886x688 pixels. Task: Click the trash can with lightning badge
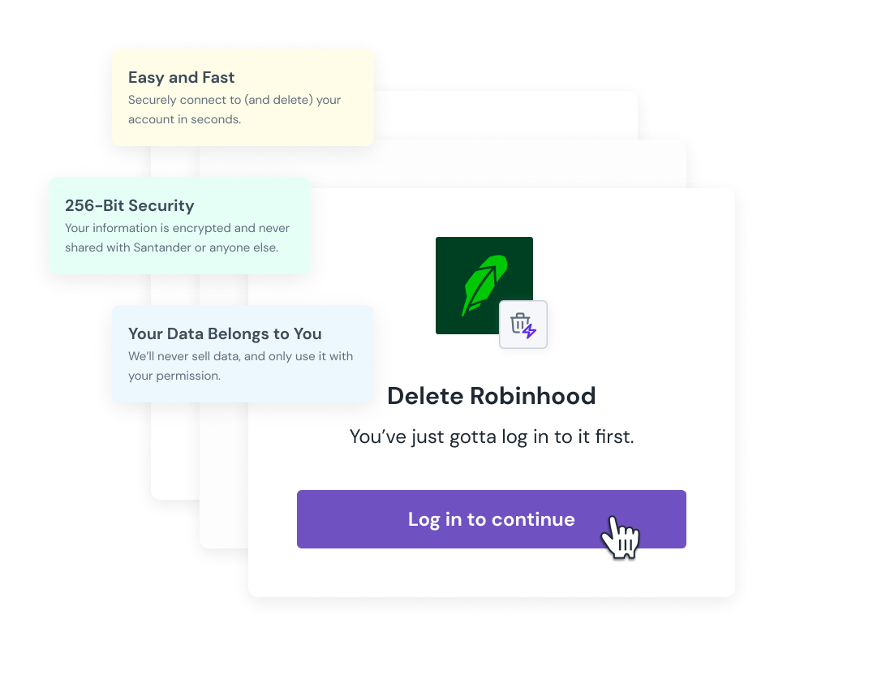(x=523, y=325)
